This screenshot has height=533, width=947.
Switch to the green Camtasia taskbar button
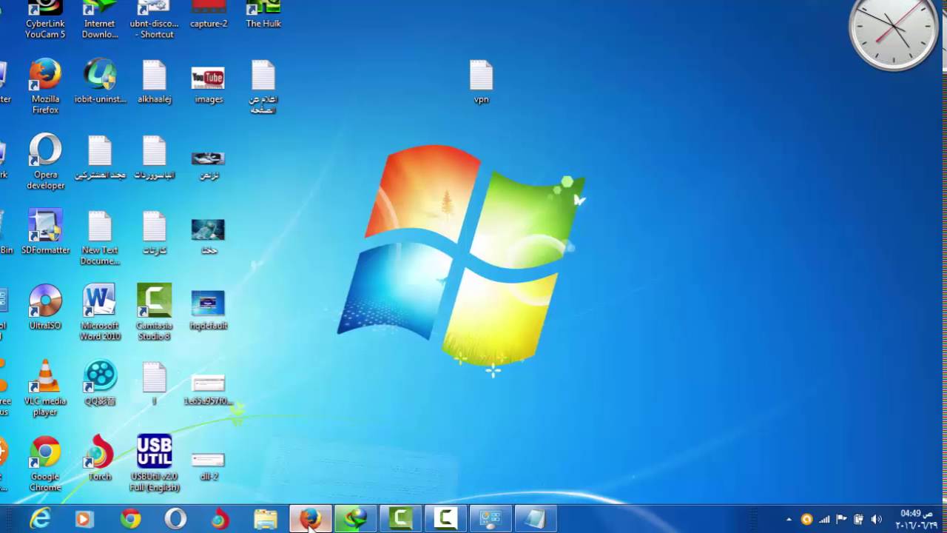(x=400, y=519)
